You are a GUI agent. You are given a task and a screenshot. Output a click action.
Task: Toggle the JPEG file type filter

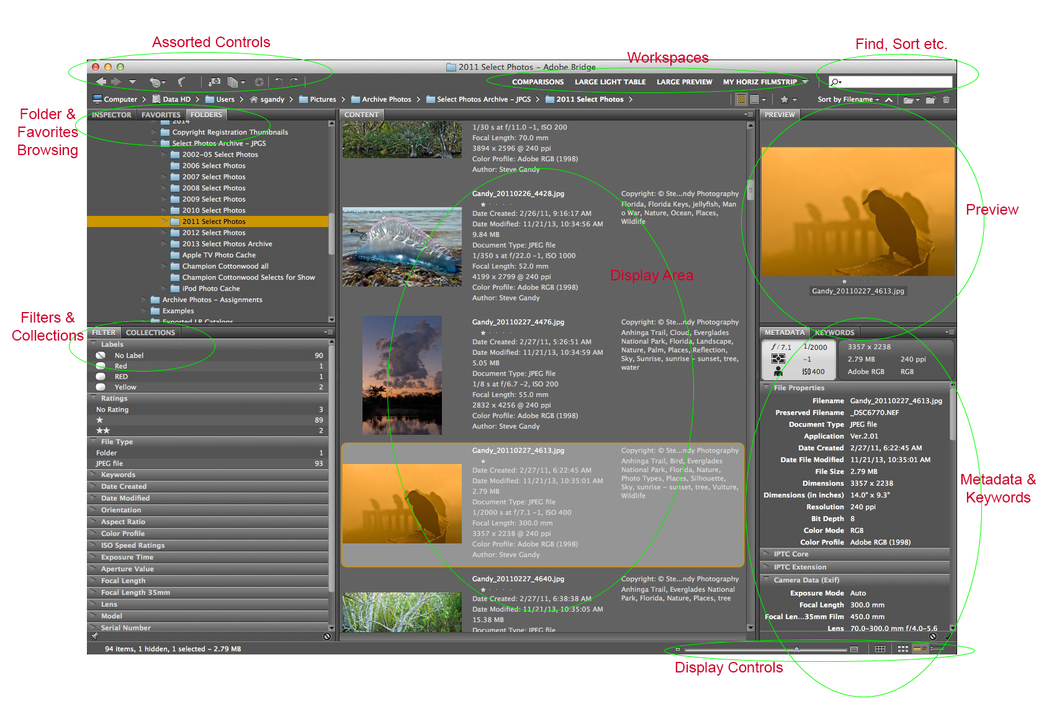point(207,463)
